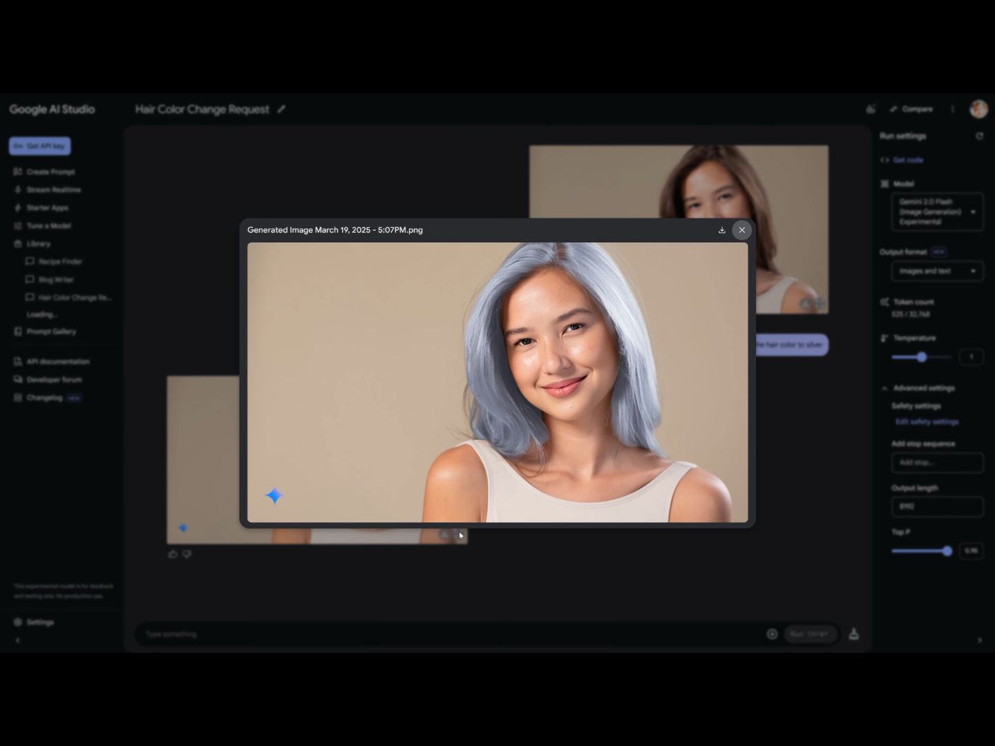Click Edit safety settings link
The image size is (995, 746).
click(x=927, y=422)
